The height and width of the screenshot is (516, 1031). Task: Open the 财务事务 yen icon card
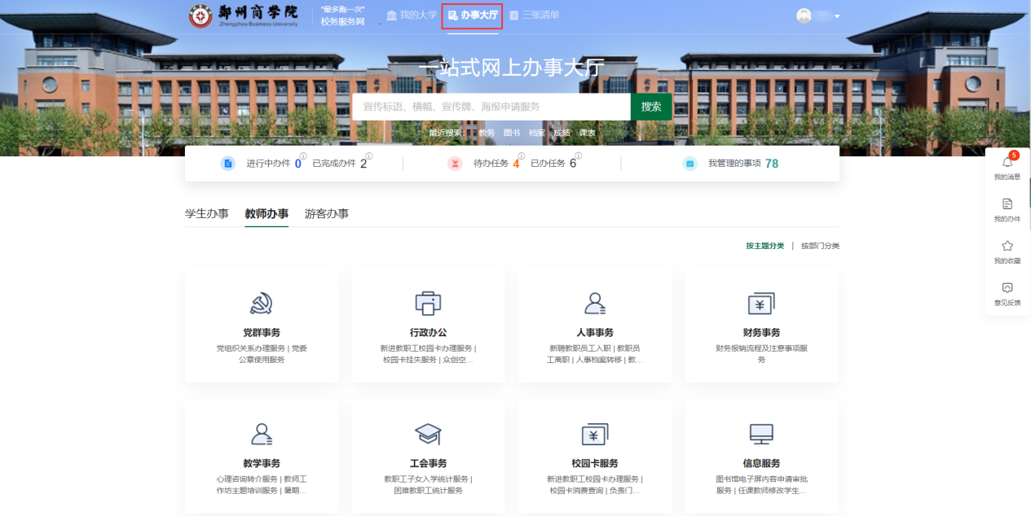coord(761,304)
